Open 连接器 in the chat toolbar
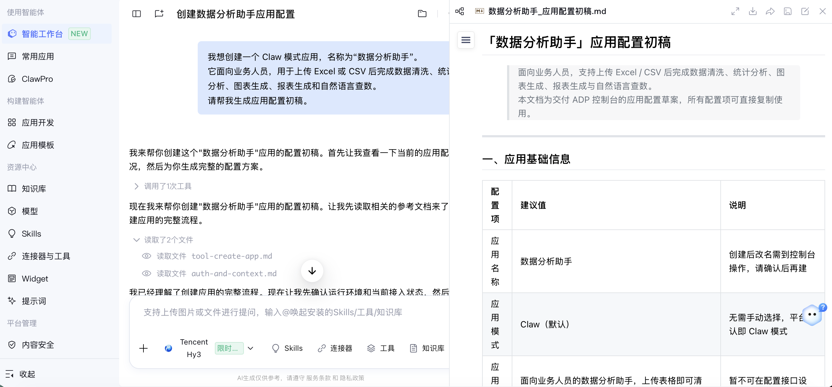Viewport: 832px width, 387px height. click(x=335, y=348)
